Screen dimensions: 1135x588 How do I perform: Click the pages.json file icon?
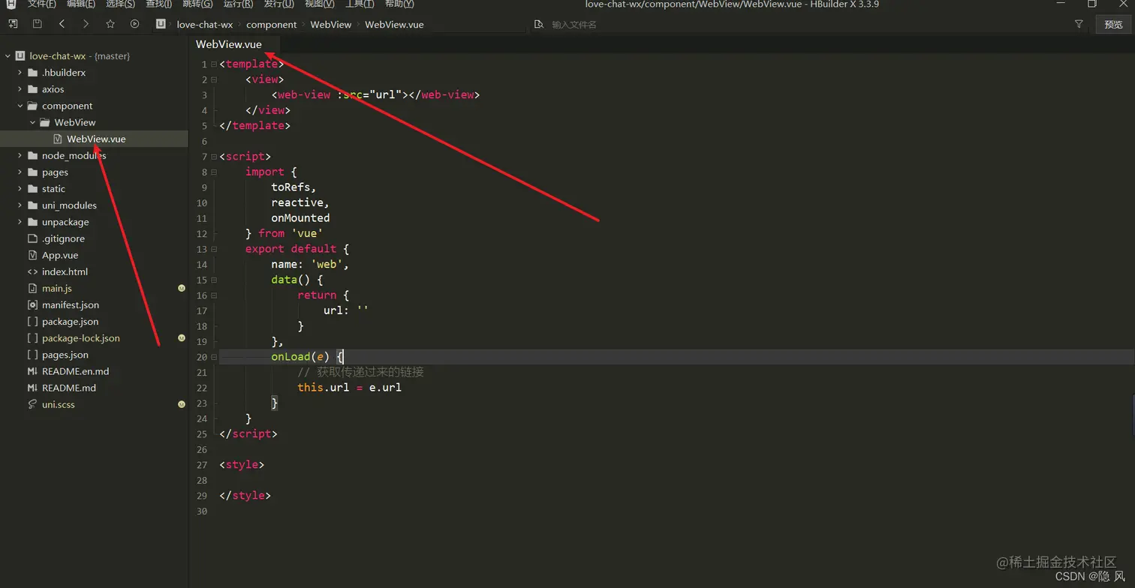coord(32,355)
